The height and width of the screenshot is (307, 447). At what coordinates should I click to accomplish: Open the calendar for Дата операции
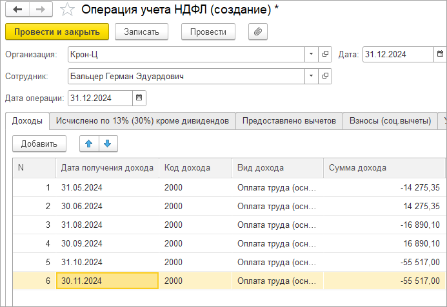click(x=139, y=98)
